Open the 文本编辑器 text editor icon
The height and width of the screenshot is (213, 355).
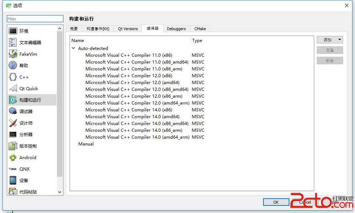click(13, 42)
